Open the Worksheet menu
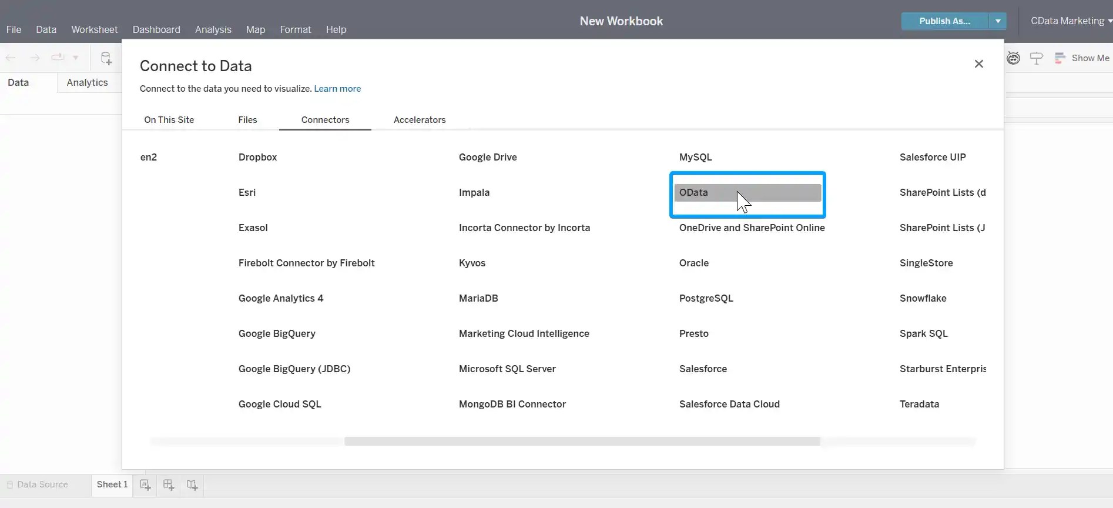The width and height of the screenshot is (1113, 508). [x=94, y=29]
